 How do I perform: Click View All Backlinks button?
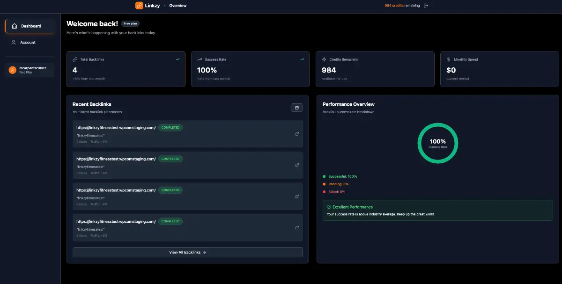tap(188, 252)
